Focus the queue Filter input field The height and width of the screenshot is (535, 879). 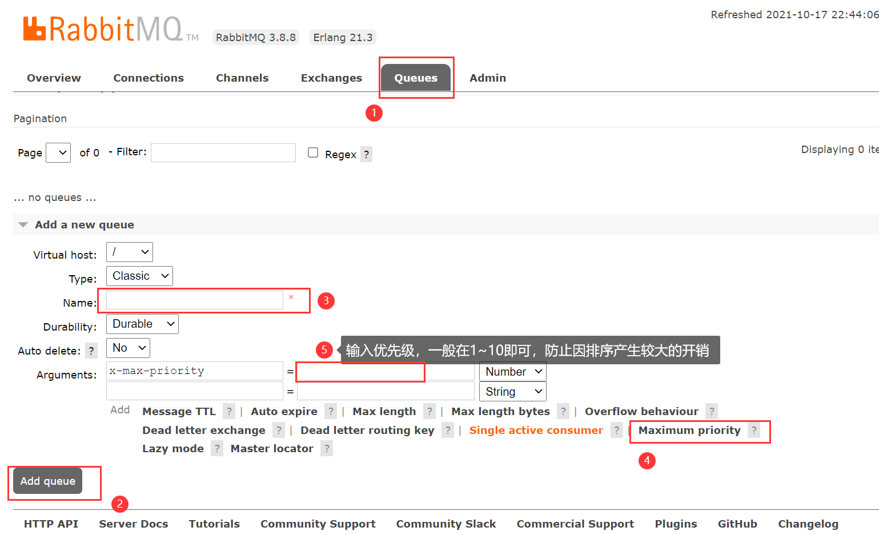(x=223, y=152)
